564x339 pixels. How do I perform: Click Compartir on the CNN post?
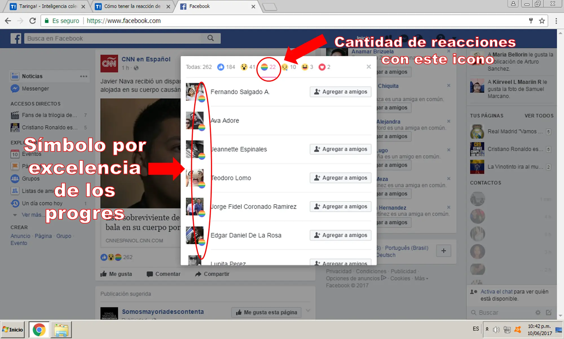(x=212, y=274)
